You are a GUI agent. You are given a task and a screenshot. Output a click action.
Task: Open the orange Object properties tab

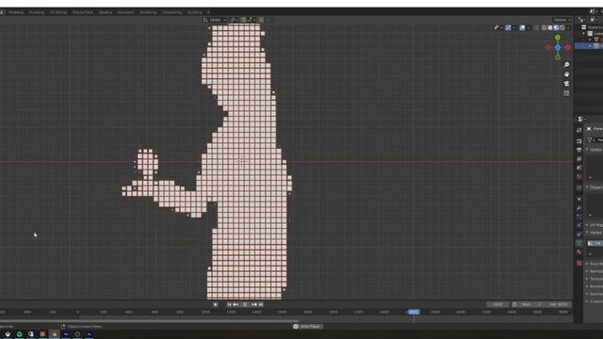[x=579, y=199]
